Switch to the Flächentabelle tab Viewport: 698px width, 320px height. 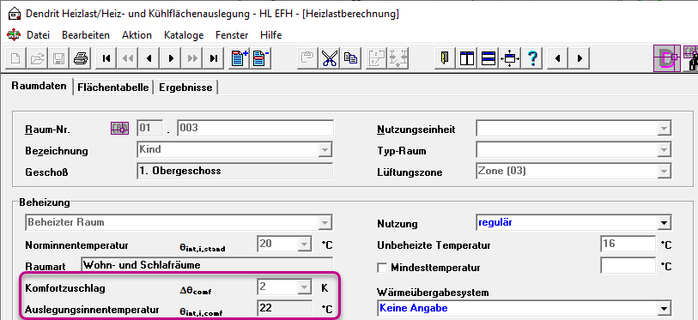click(113, 88)
